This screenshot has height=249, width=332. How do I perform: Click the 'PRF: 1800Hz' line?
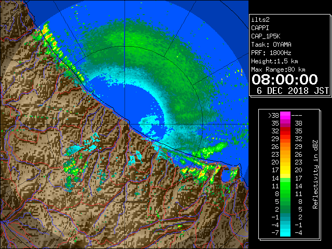(x=271, y=53)
